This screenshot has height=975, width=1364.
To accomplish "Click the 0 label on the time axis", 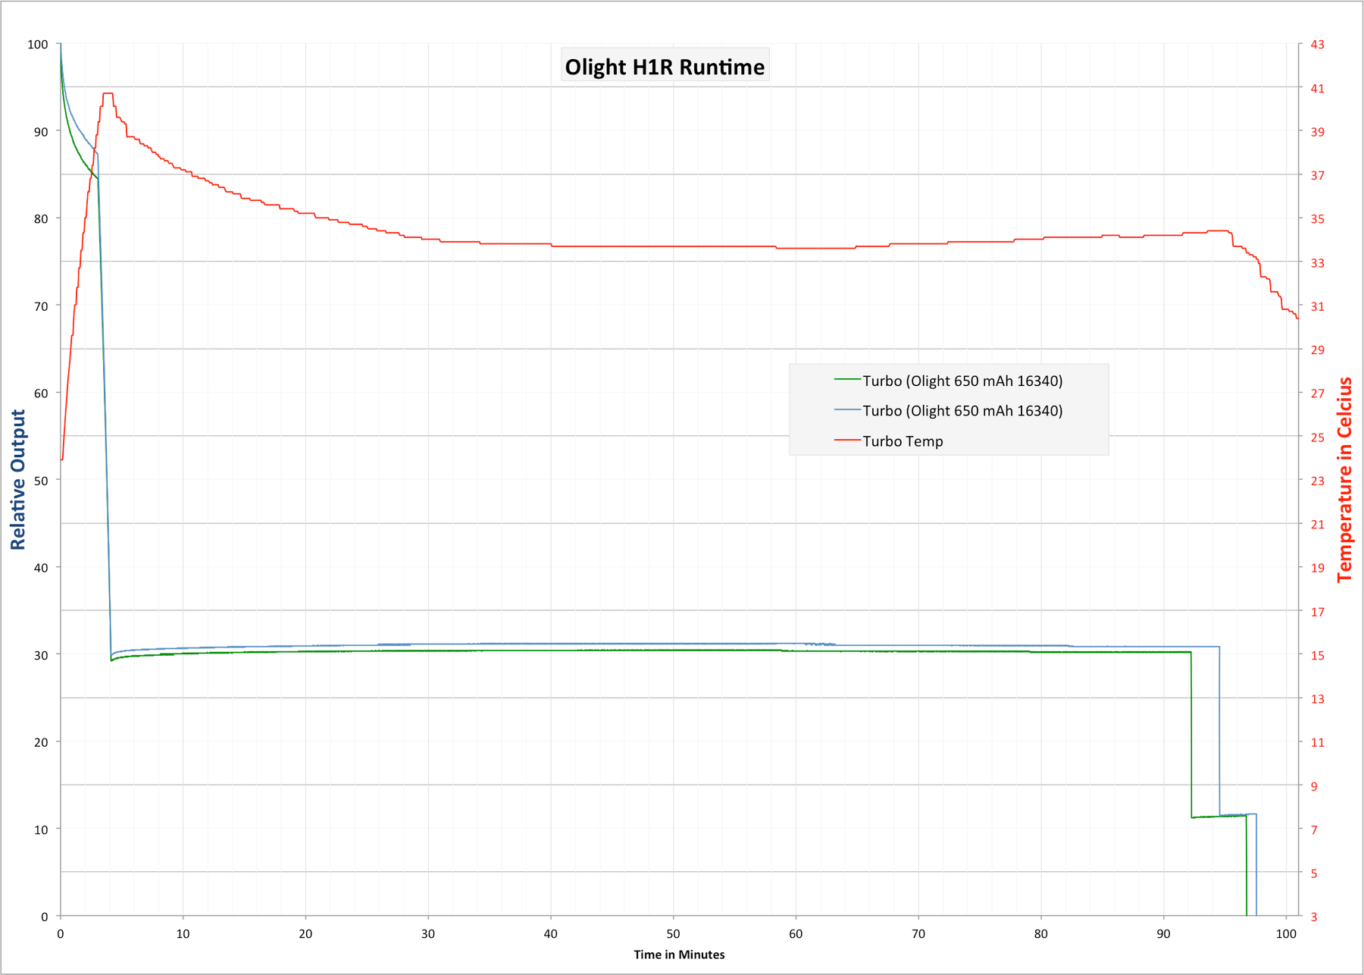I will pos(61,934).
